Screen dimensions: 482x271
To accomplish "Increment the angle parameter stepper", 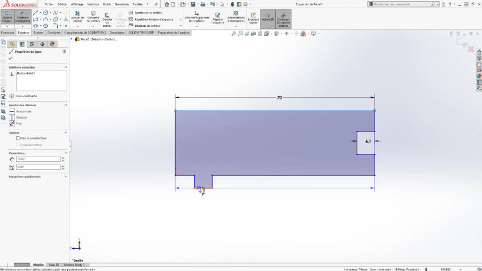I will (x=63, y=166).
